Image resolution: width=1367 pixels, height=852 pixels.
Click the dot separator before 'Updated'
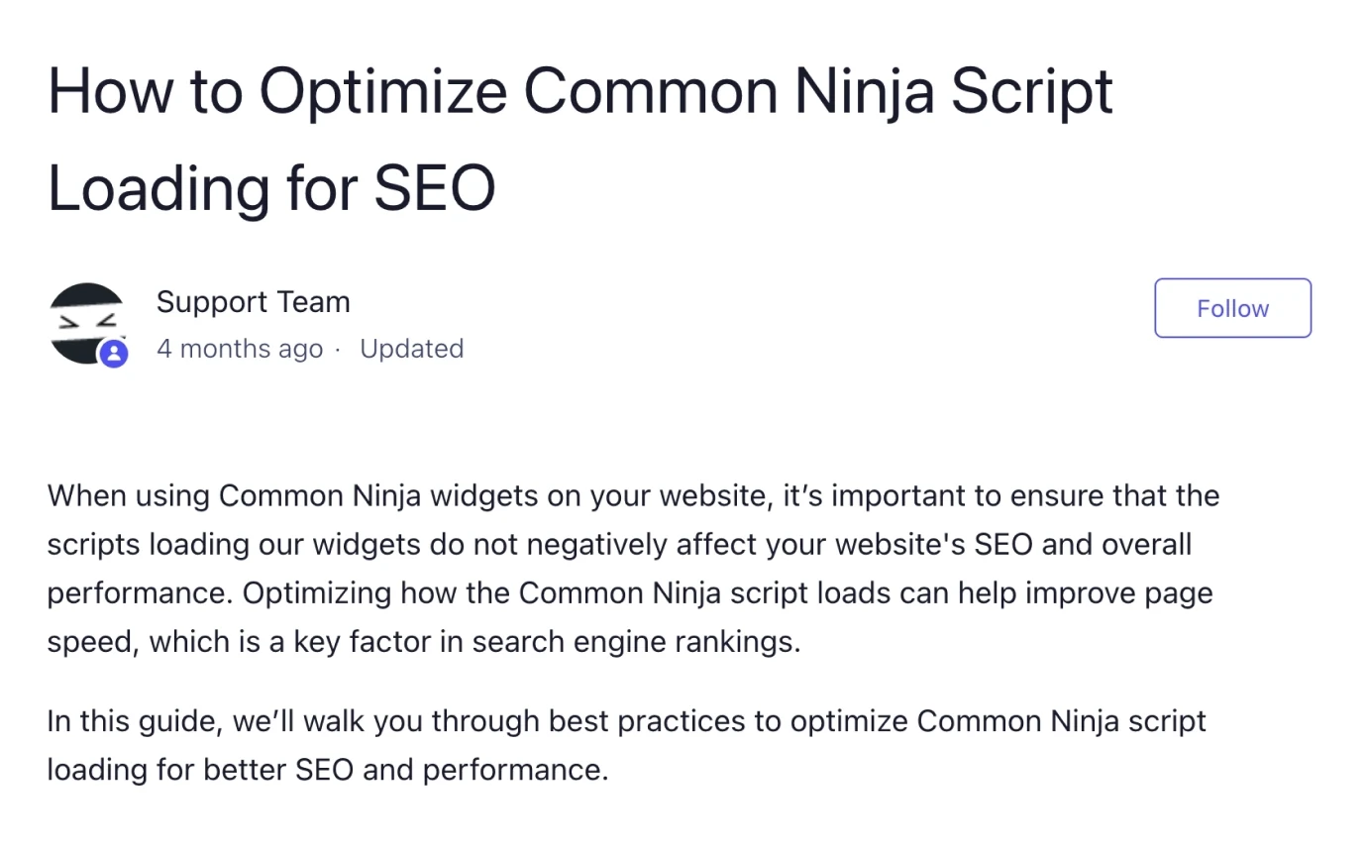pyautogui.click(x=338, y=350)
